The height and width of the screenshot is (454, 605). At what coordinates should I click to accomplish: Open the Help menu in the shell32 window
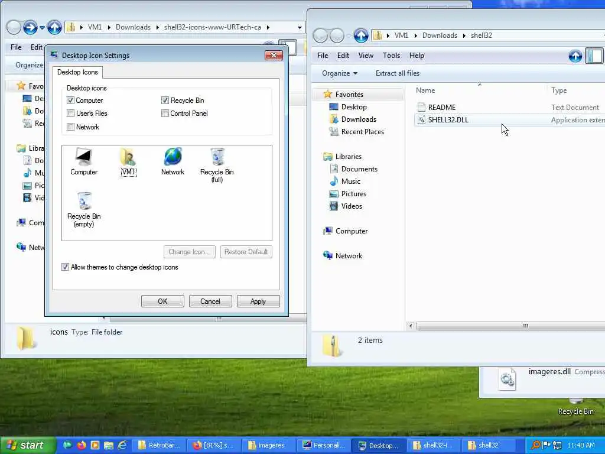pos(417,56)
